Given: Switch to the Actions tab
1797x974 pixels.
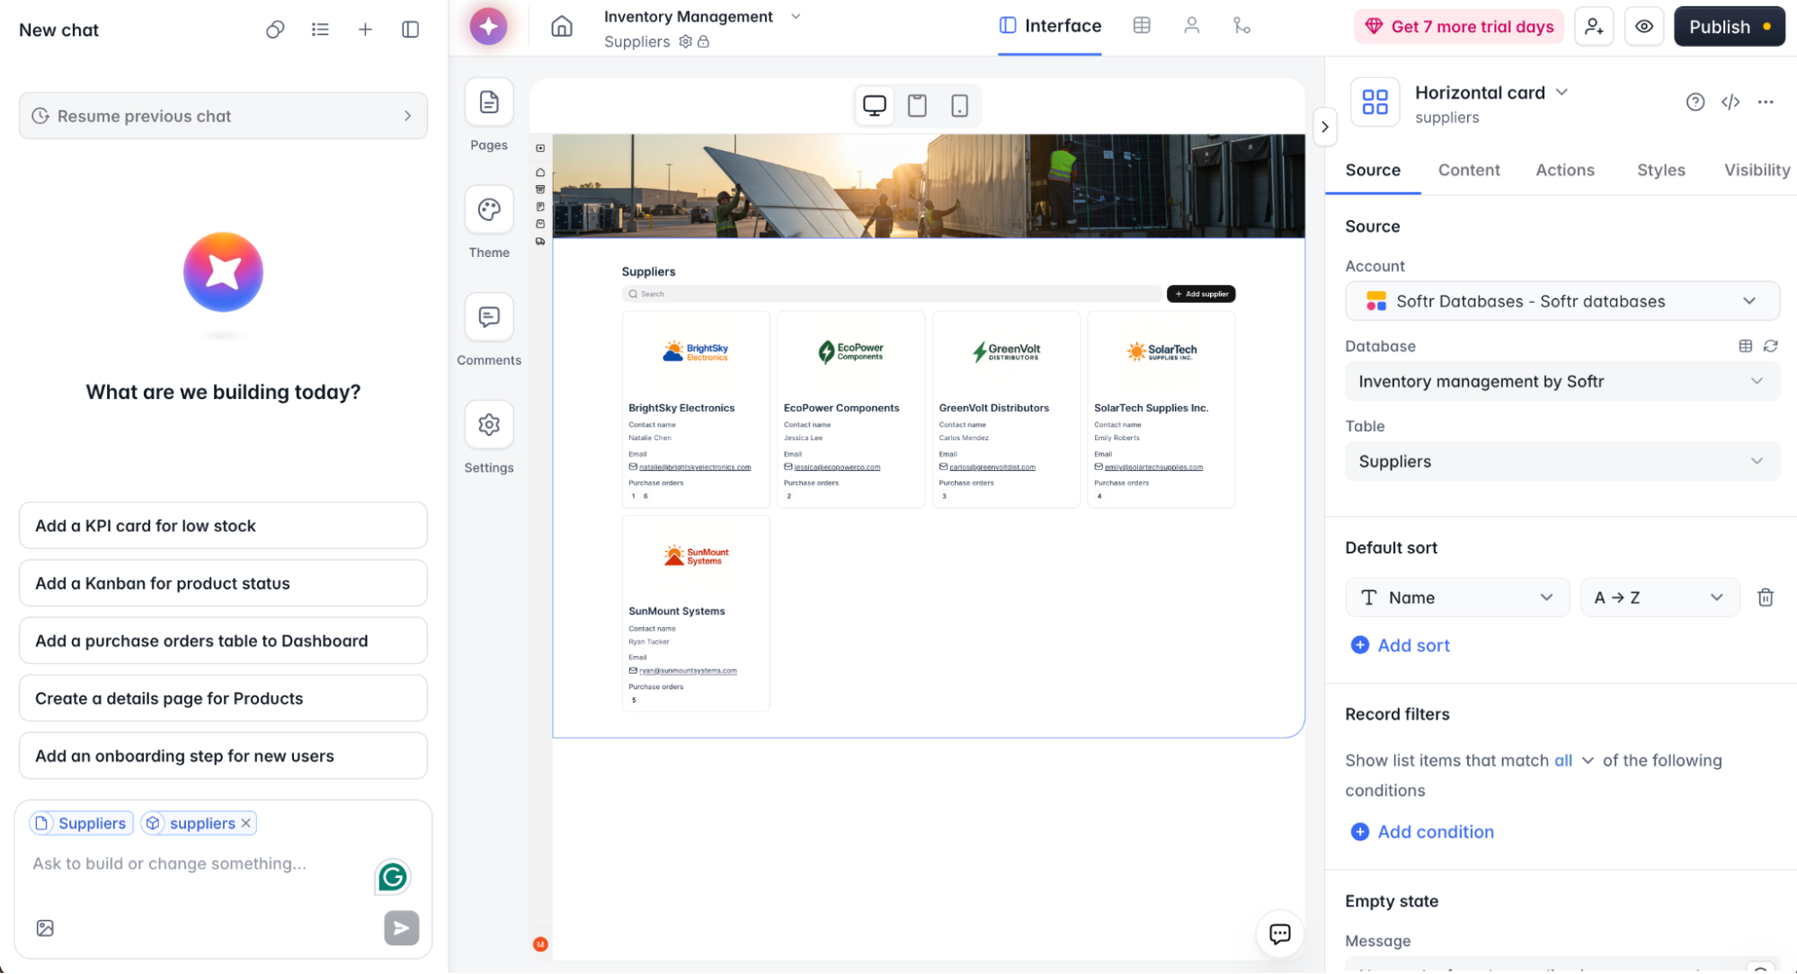Looking at the screenshot, I should 1564,170.
